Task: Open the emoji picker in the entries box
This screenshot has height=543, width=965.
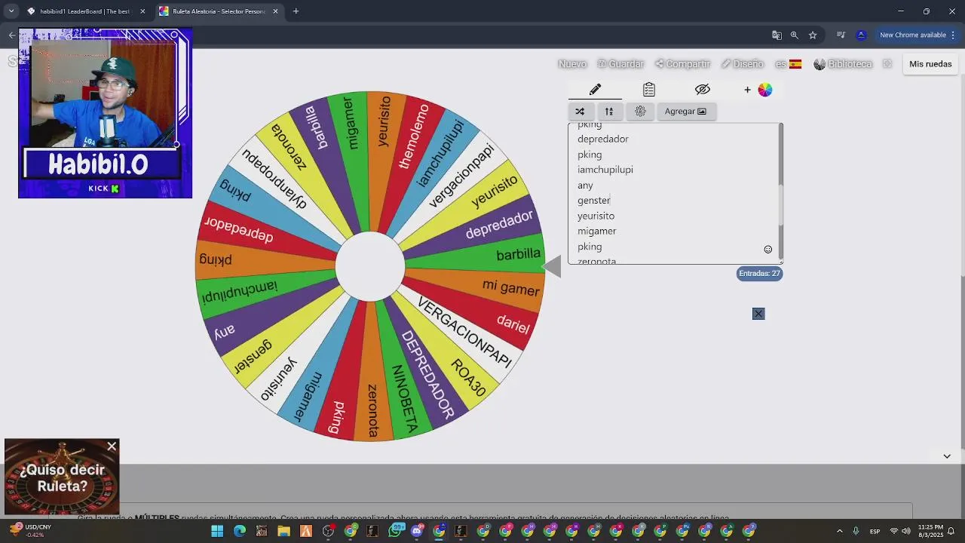Action: coord(768,250)
